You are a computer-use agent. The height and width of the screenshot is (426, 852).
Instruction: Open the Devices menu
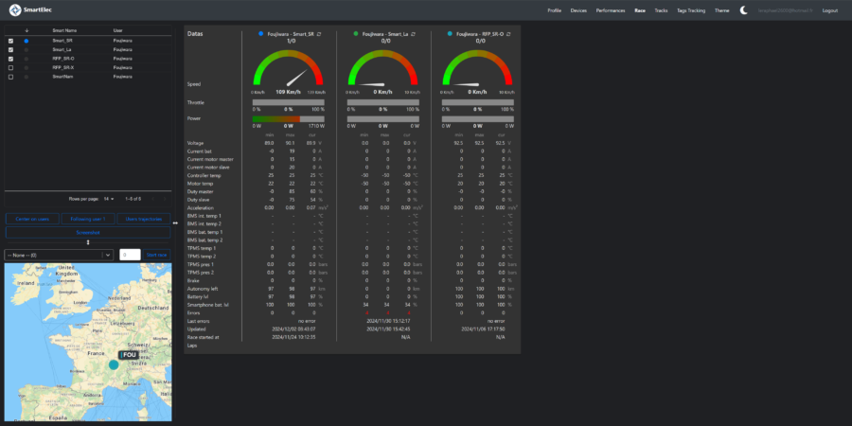pos(578,10)
